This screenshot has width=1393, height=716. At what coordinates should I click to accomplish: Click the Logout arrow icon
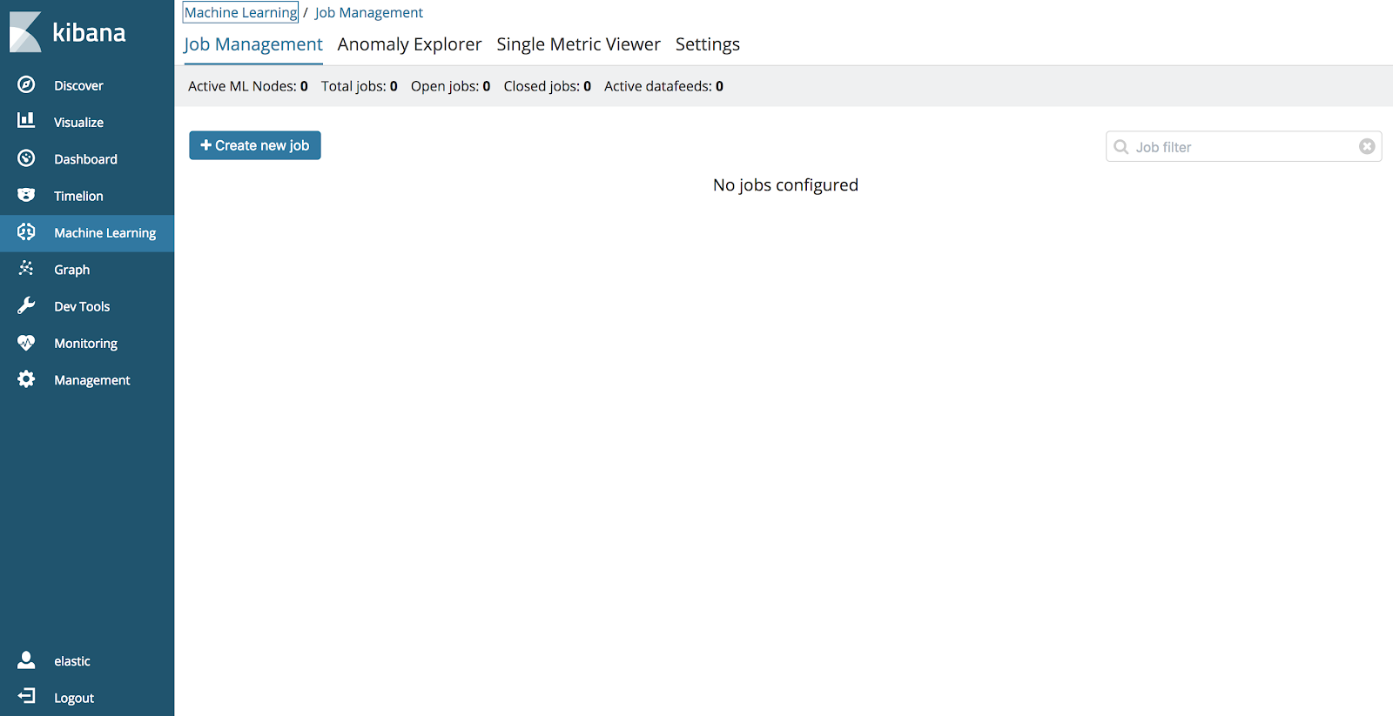[x=26, y=697]
